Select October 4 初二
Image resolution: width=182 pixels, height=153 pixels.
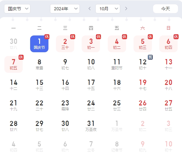(x=117, y=44)
